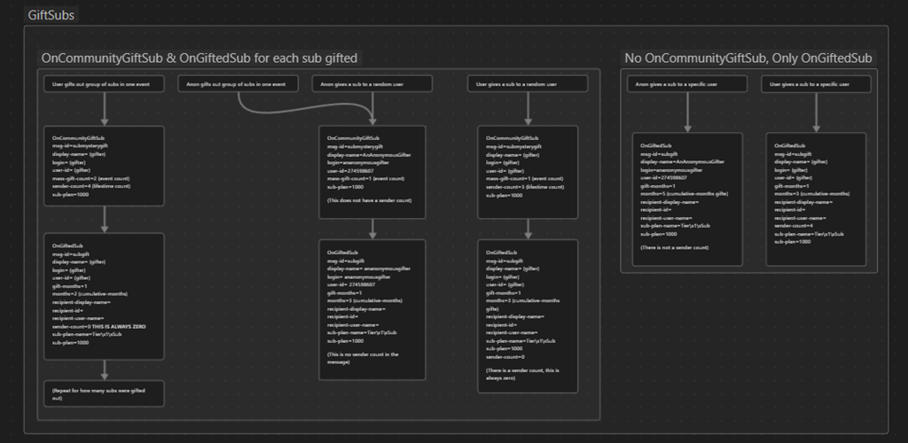908x443 pixels.
Task: Click the 'OnGiftedSub' title under 'User gives a sub to a specific user'
Action: point(790,145)
